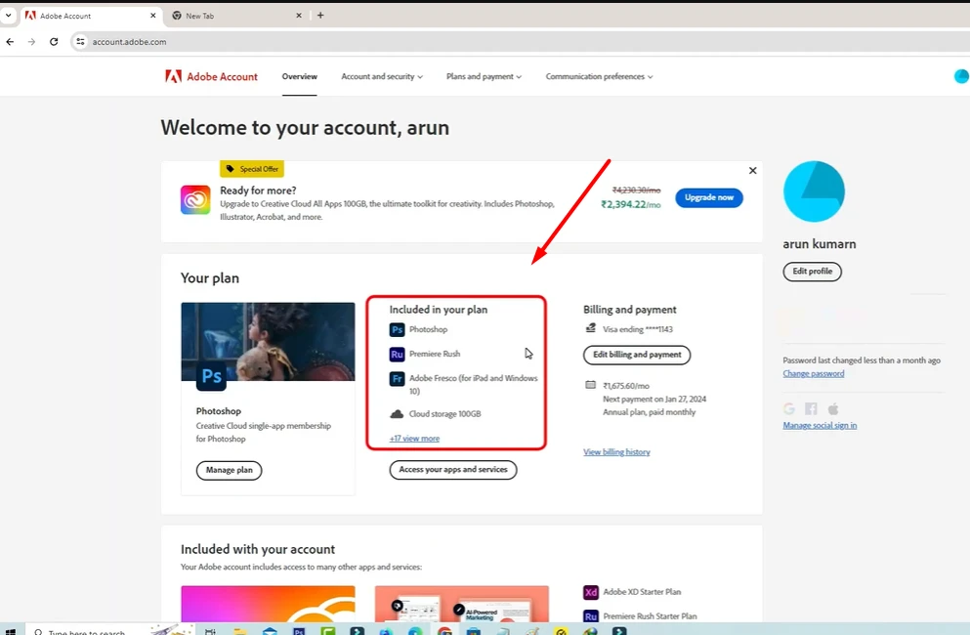The image size is (970, 635).
Task: Click the Visa card payment icon
Action: [591, 328]
